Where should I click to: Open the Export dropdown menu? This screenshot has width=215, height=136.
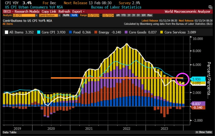tap(78, 12)
